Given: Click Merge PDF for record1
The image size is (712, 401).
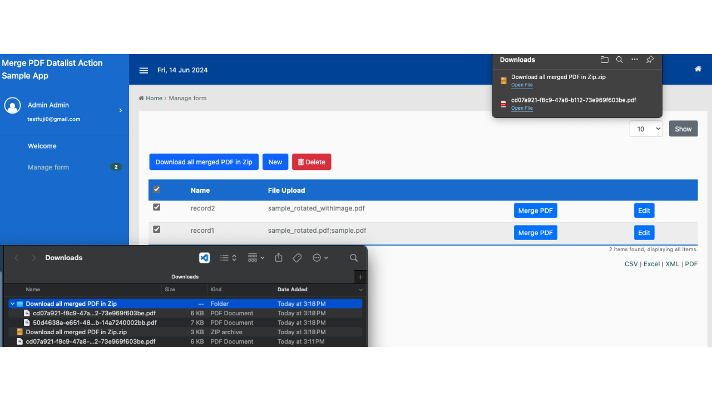Looking at the screenshot, I should coord(536,233).
